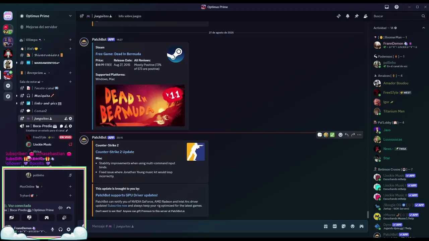
Task: Open gift button in message bar
Action: pos(326,226)
